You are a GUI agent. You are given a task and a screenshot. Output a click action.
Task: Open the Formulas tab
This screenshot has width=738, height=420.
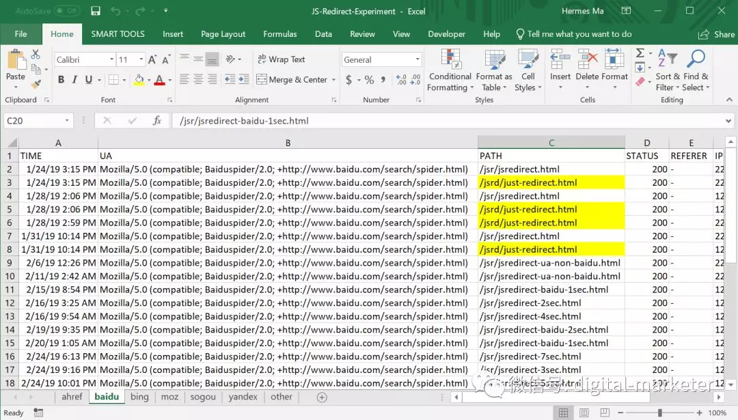[x=280, y=34]
